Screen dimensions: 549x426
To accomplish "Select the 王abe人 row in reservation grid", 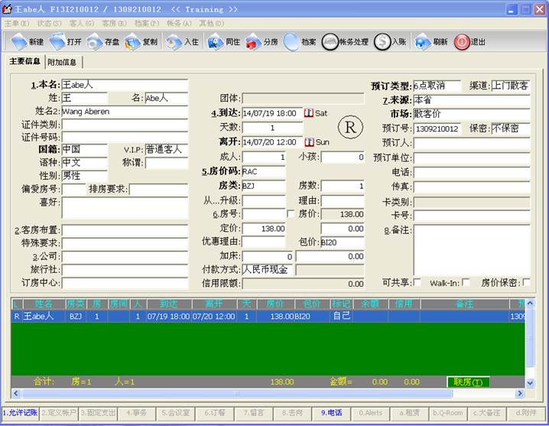I will (x=268, y=317).
